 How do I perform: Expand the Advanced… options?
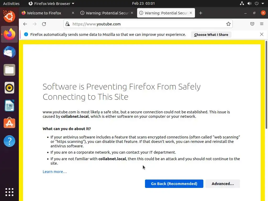[222, 184]
